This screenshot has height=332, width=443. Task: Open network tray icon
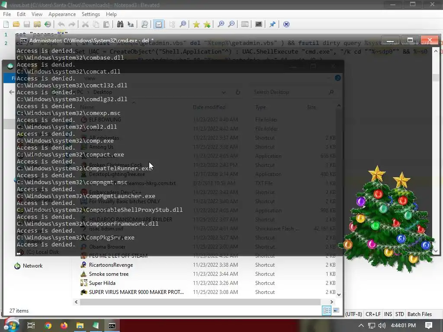372,326
